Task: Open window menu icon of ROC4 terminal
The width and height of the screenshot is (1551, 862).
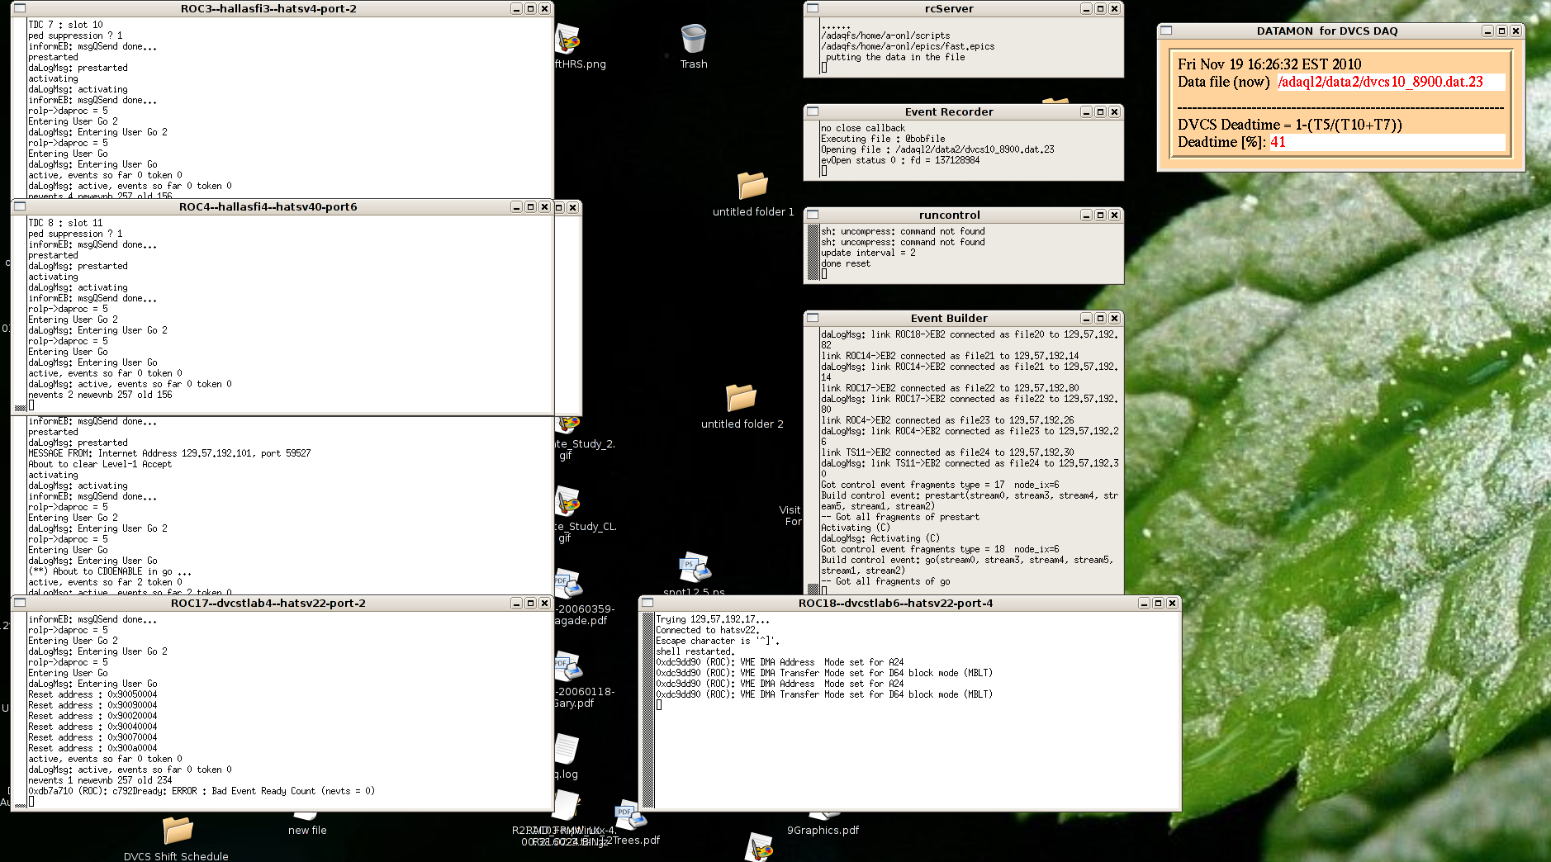Action: tap(20, 206)
